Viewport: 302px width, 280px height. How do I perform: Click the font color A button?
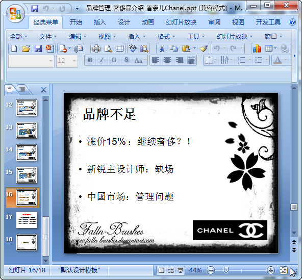pyautogui.click(x=278, y=60)
